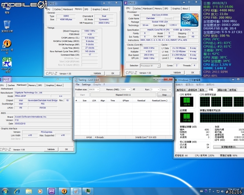Switch to Graphics tab in CPU-Z CPU window
This screenshot has height=195, width=244.
click(x=176, y=8)
